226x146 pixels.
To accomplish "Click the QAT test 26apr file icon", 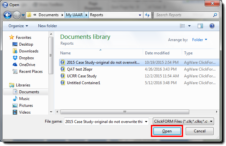I will coord(63,69).
